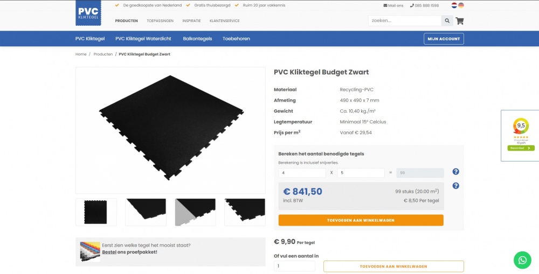Screen dimensions: 539x274
Task: Click text 99 stuks (20.00 m²)
Action: 417,191
